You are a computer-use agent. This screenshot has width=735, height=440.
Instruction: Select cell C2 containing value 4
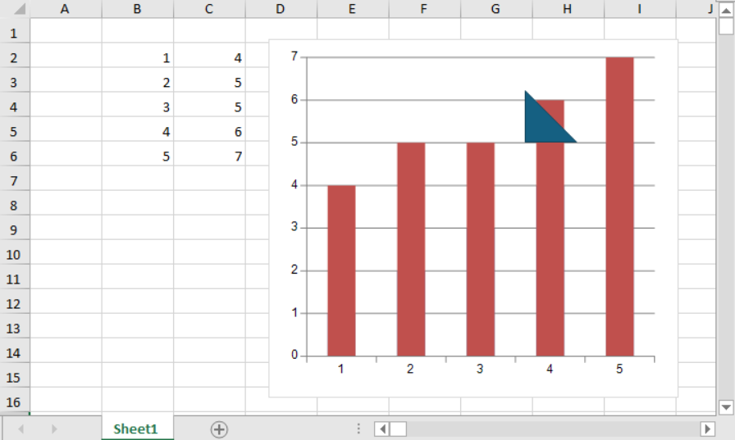(x=209, y=58)
